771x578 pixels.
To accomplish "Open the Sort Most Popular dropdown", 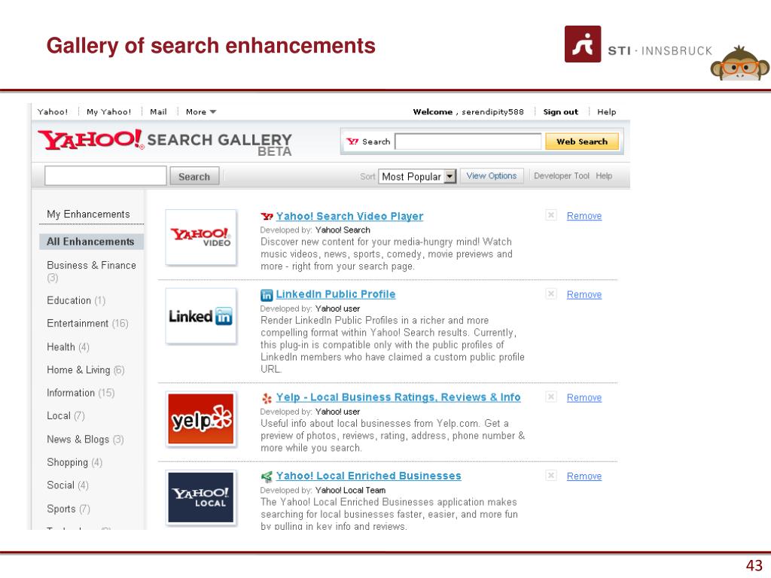I will point(417,176).
